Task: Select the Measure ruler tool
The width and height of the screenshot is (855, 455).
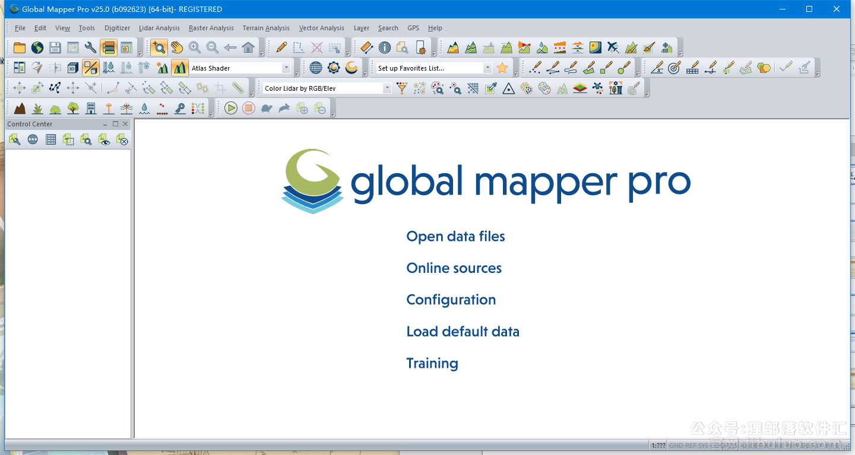Action: pyautogui.click(x=366, y=48)
